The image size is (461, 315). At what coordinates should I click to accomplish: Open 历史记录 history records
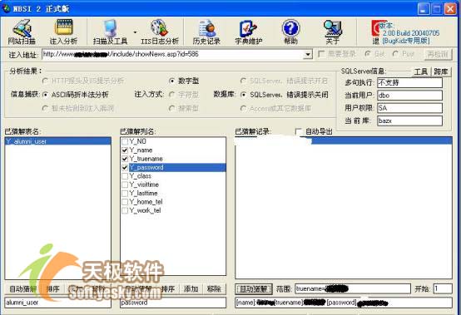[x=206, y=32]
